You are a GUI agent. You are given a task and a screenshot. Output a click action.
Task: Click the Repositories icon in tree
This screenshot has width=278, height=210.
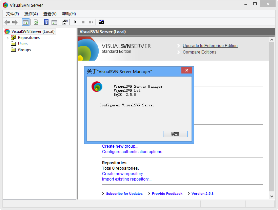point(14,37)
